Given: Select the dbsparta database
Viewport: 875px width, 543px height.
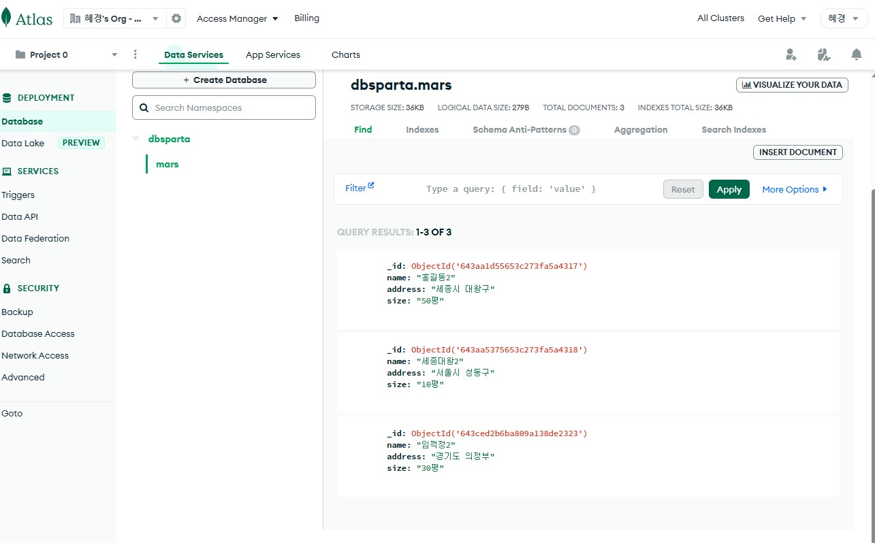Looking at the screenshot, I should [170, 139].
